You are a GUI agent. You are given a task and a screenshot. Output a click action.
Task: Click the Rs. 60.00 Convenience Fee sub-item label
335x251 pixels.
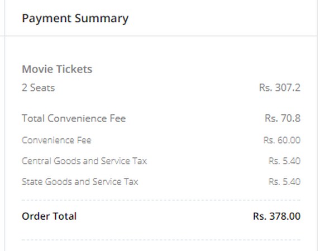click(56, 140)
